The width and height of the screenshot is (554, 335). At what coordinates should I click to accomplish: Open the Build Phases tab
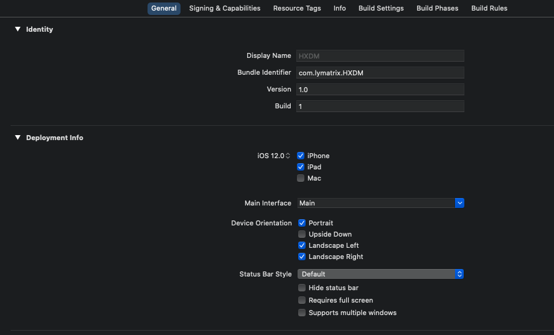coord(437,8)
